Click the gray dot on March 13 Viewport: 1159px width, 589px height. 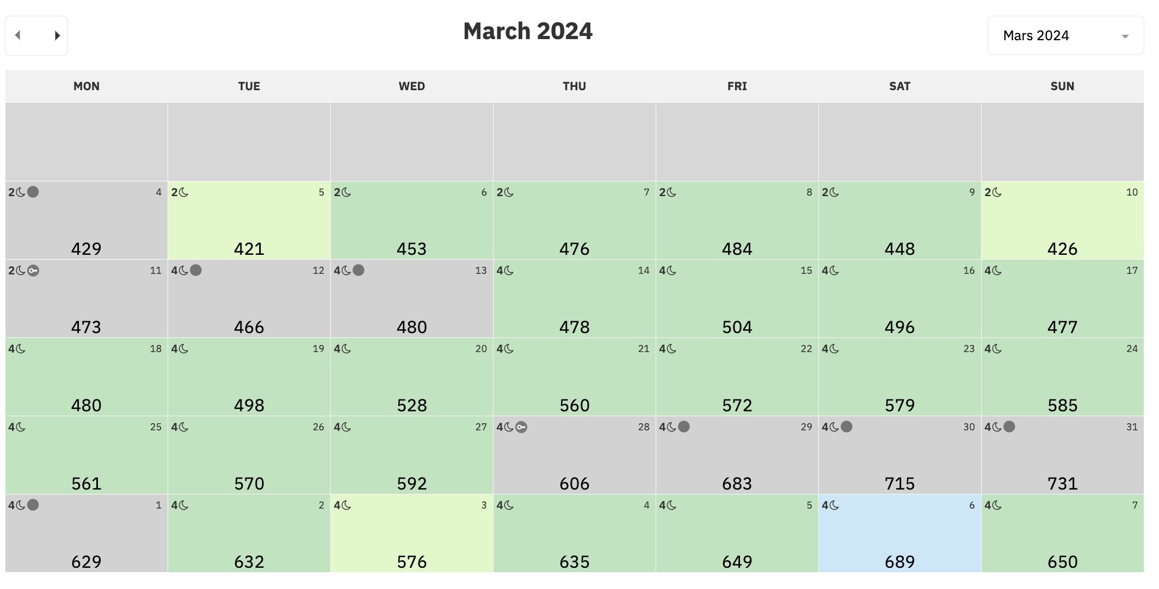pyautogui.click(x=359, y=270)
